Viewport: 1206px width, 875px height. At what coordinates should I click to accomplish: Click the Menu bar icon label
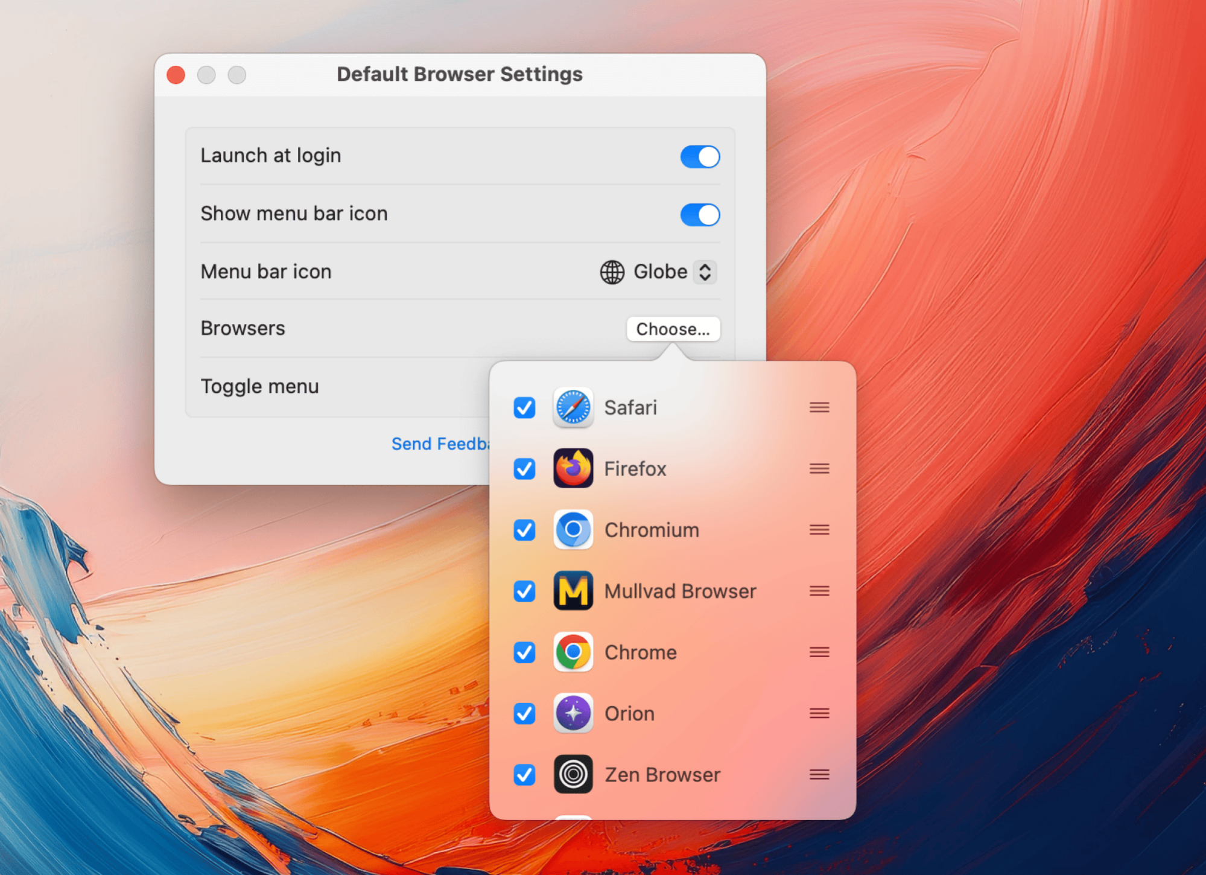click(266, 272)
